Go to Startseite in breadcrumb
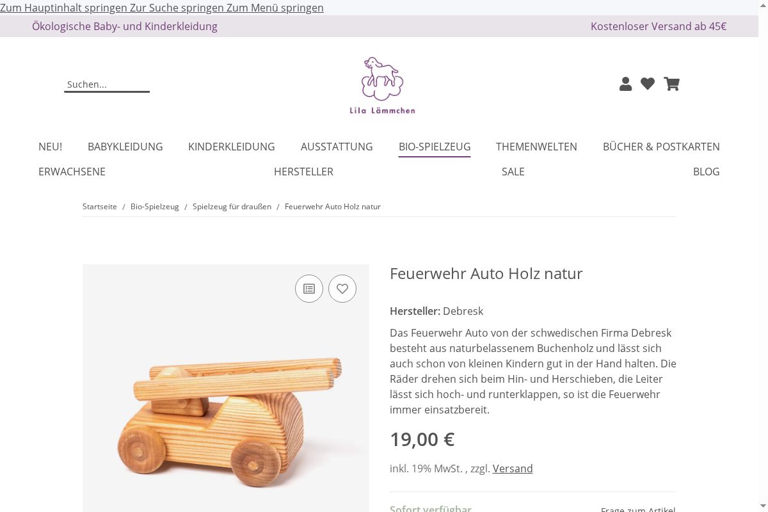 tap(100, 207)
